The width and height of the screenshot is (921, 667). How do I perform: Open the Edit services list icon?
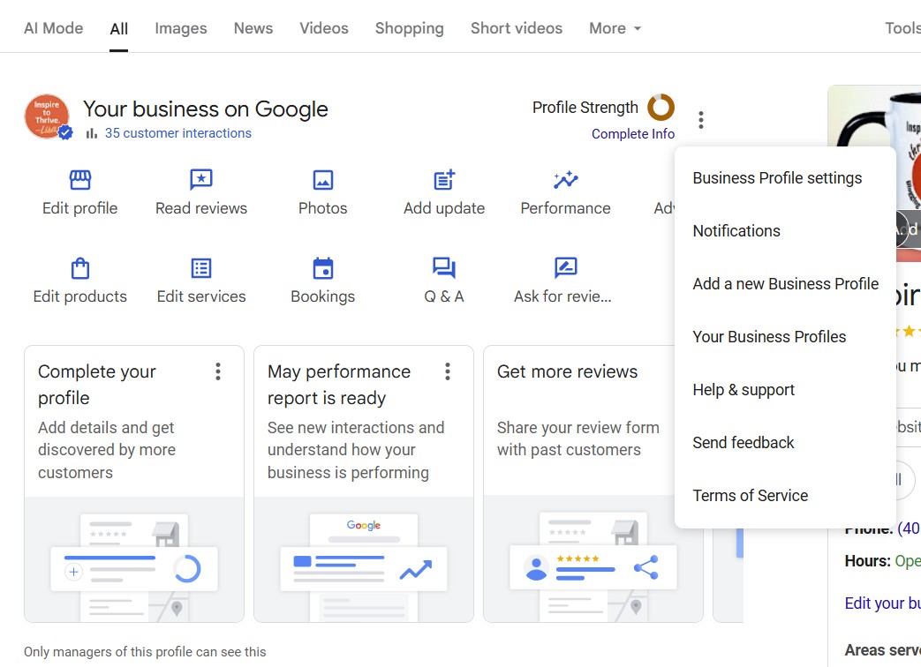[200, 268]
